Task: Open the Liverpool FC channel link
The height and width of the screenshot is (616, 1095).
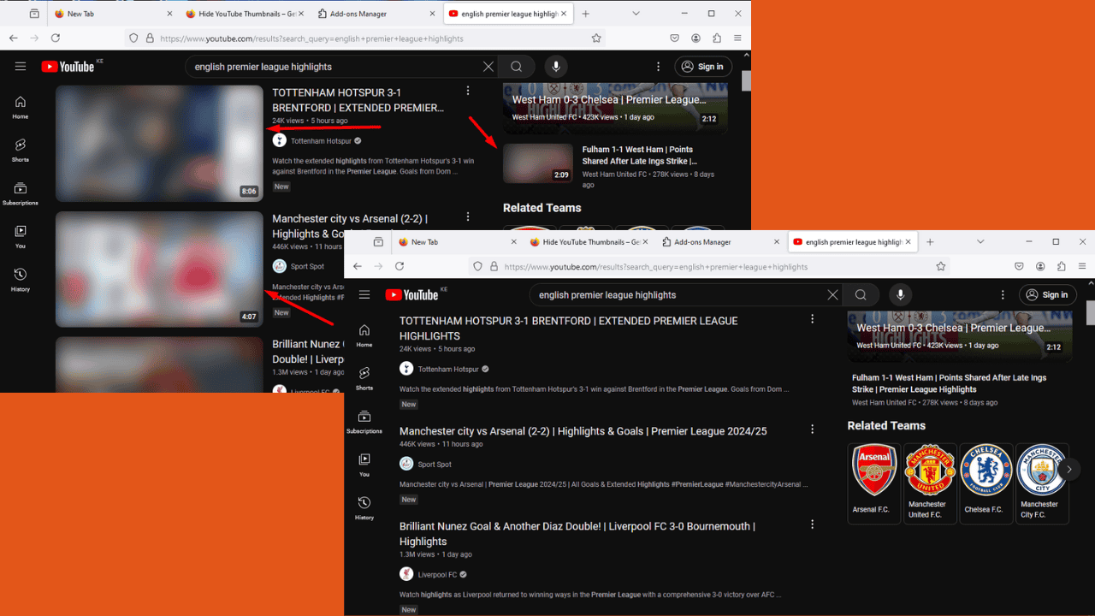Action: pos(439,574)
